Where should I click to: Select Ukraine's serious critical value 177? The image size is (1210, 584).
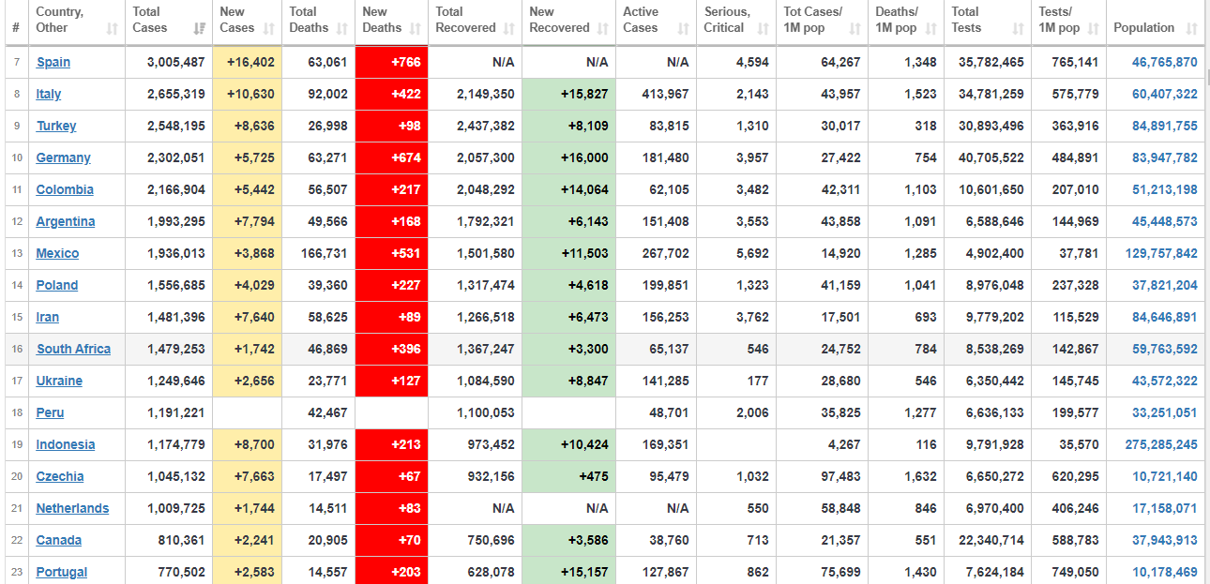(x=737, y=381)
